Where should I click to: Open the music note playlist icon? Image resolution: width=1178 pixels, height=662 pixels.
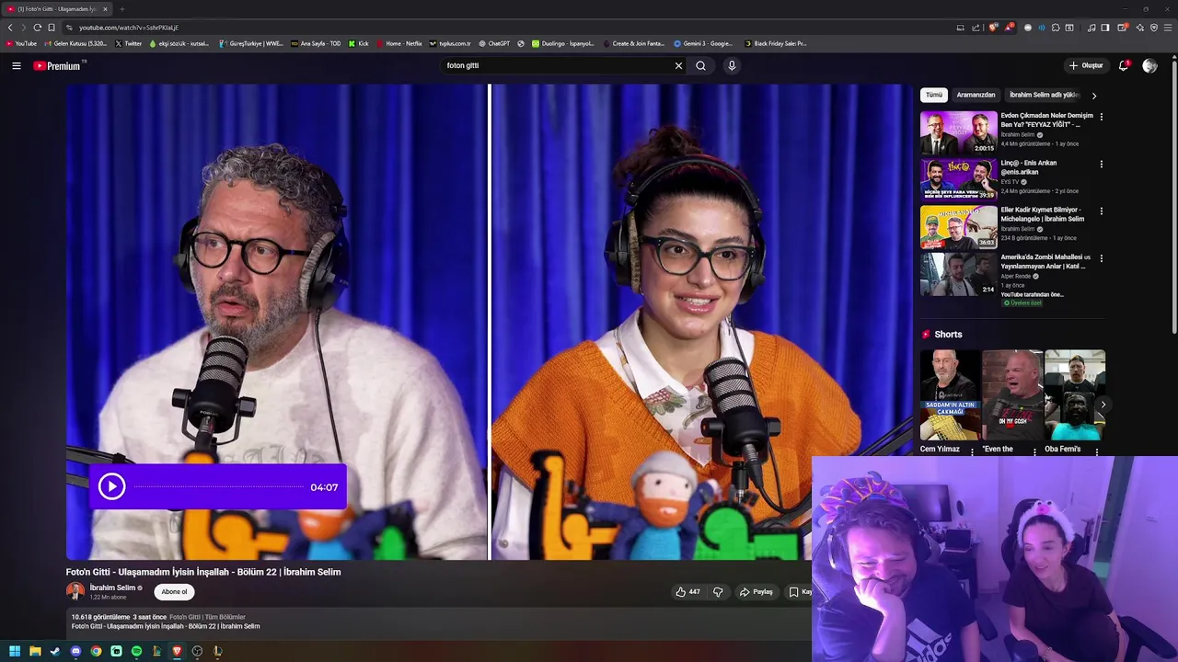[x=1091, y=28]
